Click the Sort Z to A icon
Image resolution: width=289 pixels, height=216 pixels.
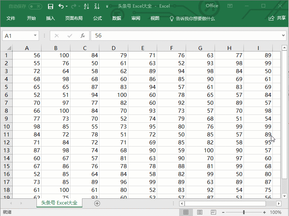point(97,6)
